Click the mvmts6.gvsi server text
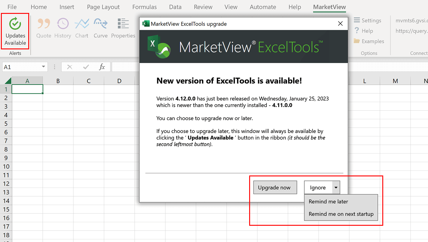 (x=411, y=20)
